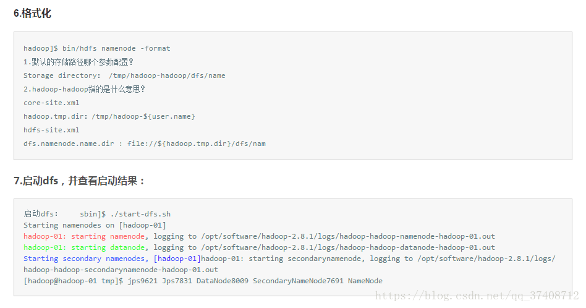Click the Storage directory path line
The height and width of the screenshot is (308, 586).
point(124,75)
